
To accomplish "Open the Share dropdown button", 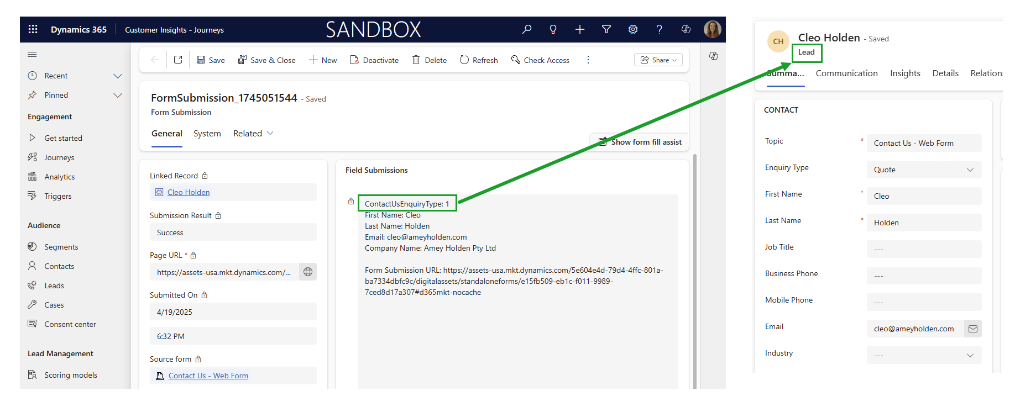I will [658, 60].
